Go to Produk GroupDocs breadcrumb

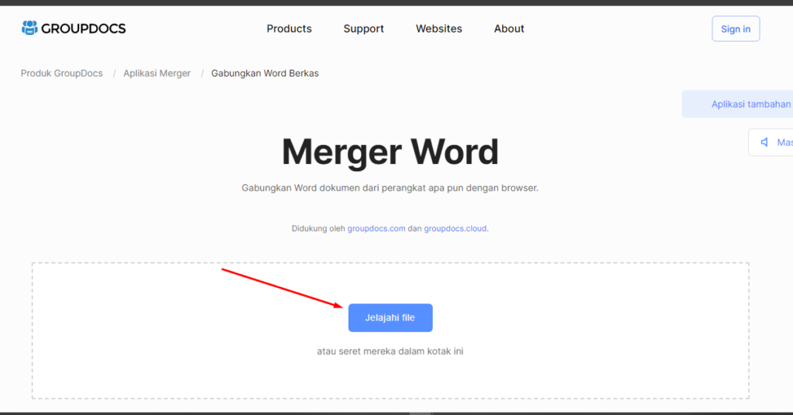pyautogui.click(x=62, y=74)
